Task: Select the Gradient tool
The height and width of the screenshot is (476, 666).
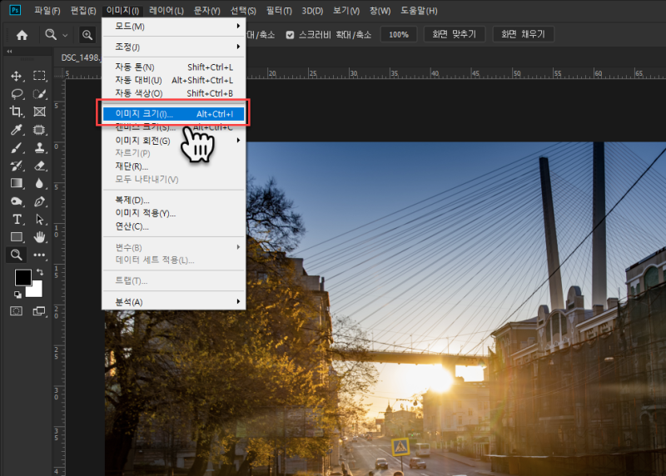Action: click(x=16, y=183)
